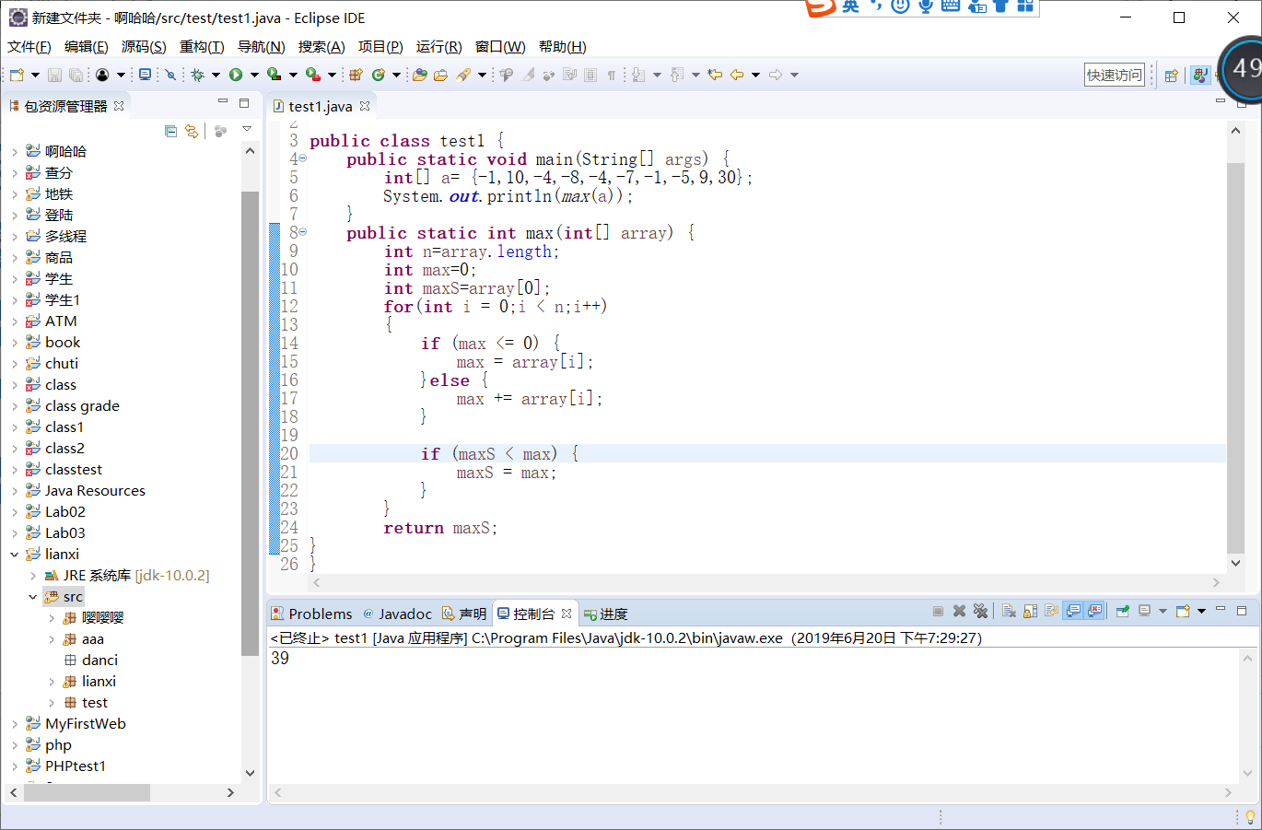The height and width of the screenshot is (830, 1262).
Task: Expand the Lab02 project node
Action: 14,512
